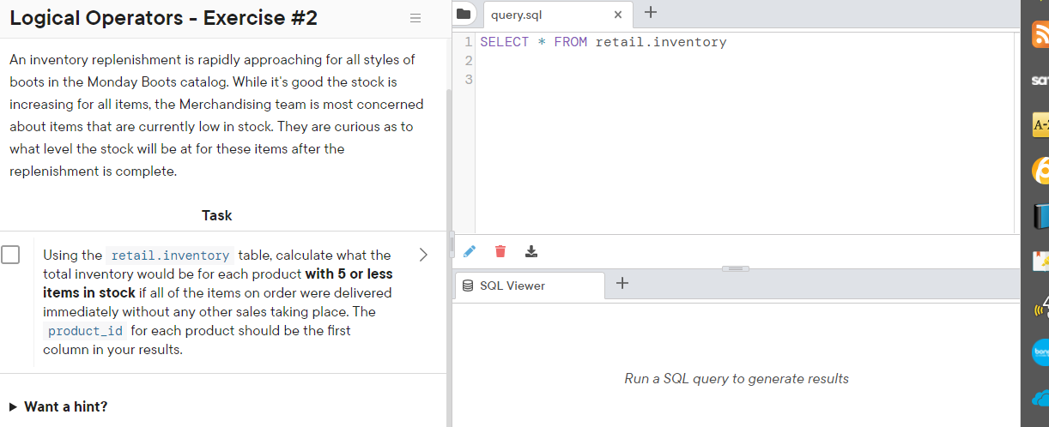Screen dimensions: 1049x427
Task: Tick the task completion checkbox
Action: click(10, 255)
